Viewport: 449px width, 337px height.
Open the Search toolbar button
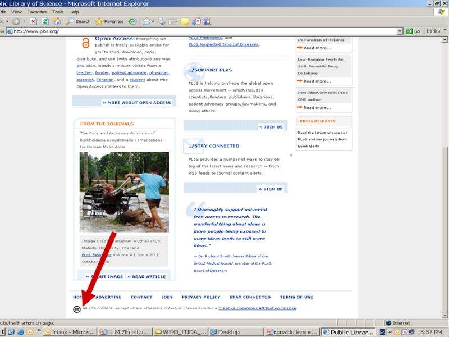coord(79,21)
